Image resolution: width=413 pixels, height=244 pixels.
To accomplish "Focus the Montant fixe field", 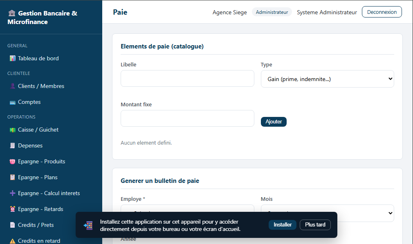I will [187, 118].
